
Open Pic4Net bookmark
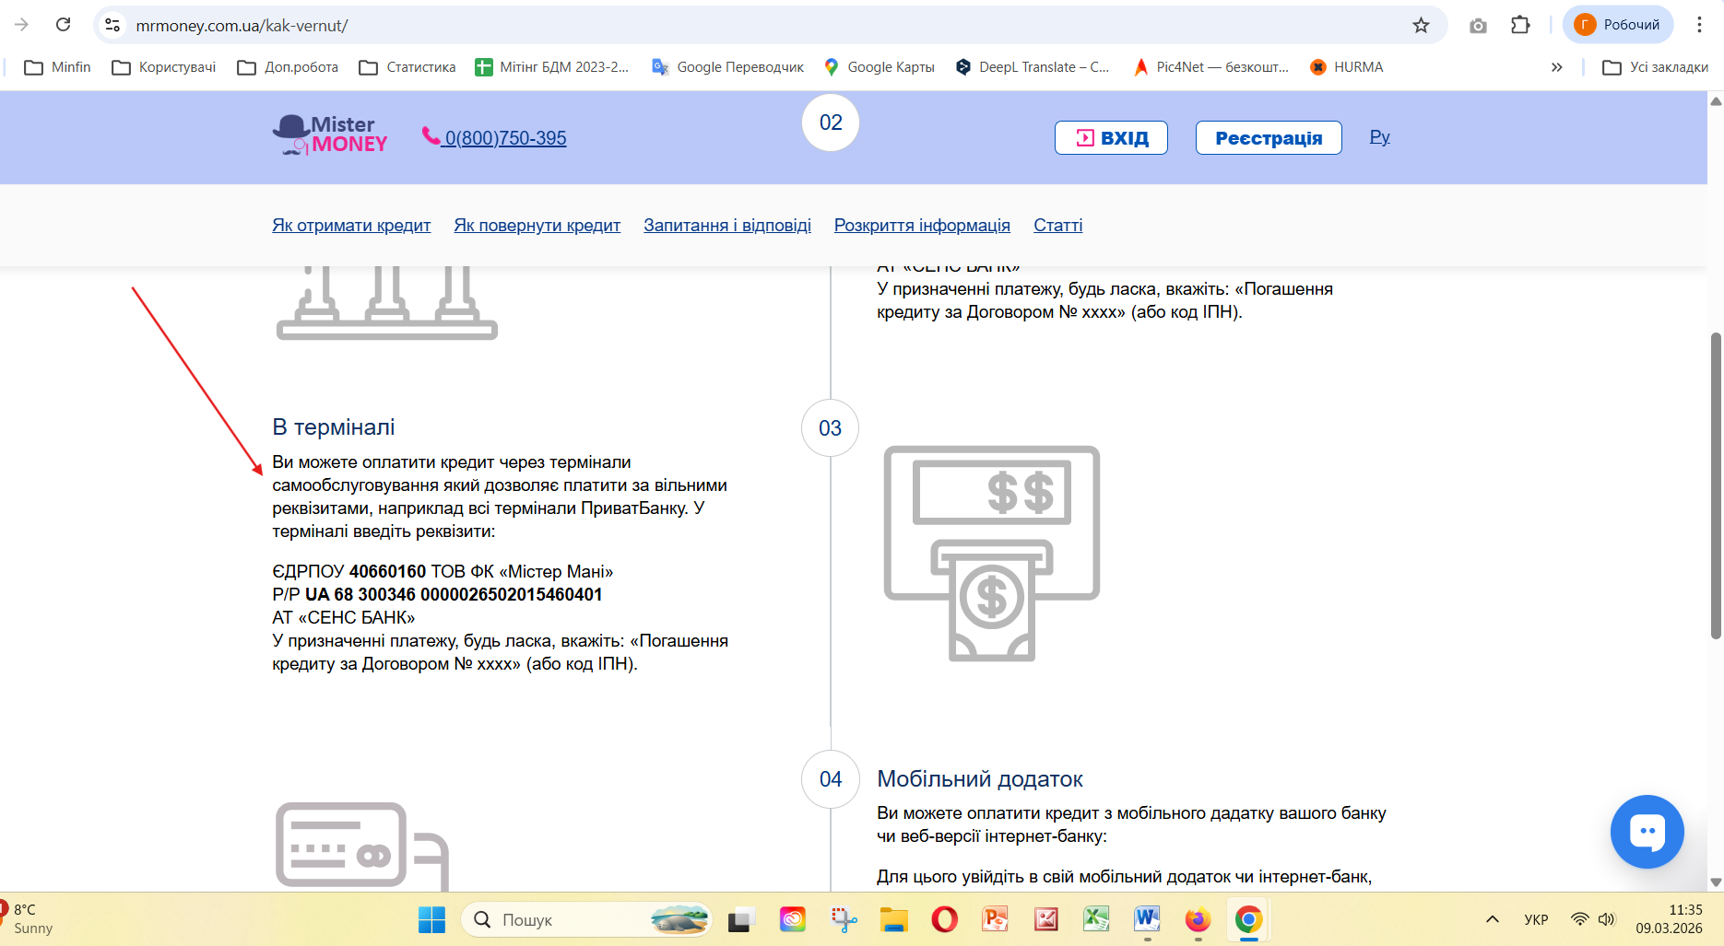(1210, 67)
